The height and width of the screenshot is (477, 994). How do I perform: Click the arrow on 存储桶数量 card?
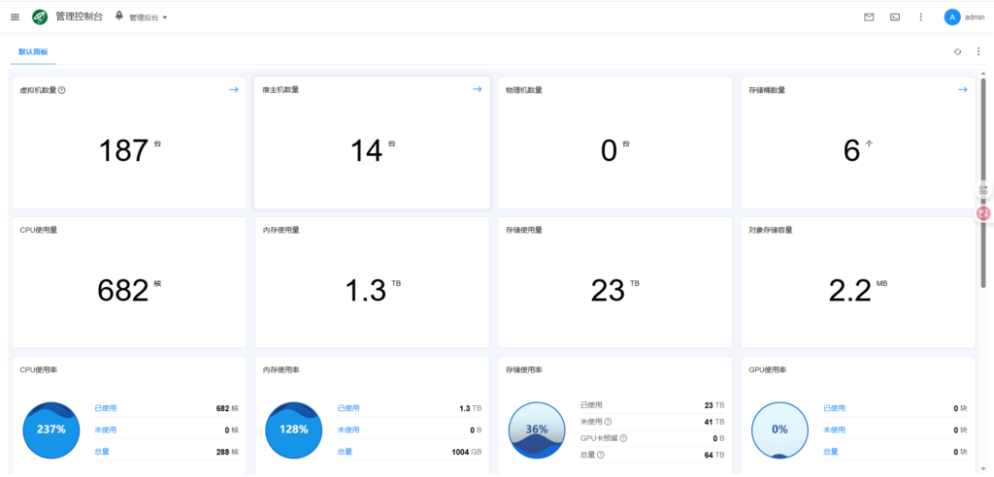[963, 89]
